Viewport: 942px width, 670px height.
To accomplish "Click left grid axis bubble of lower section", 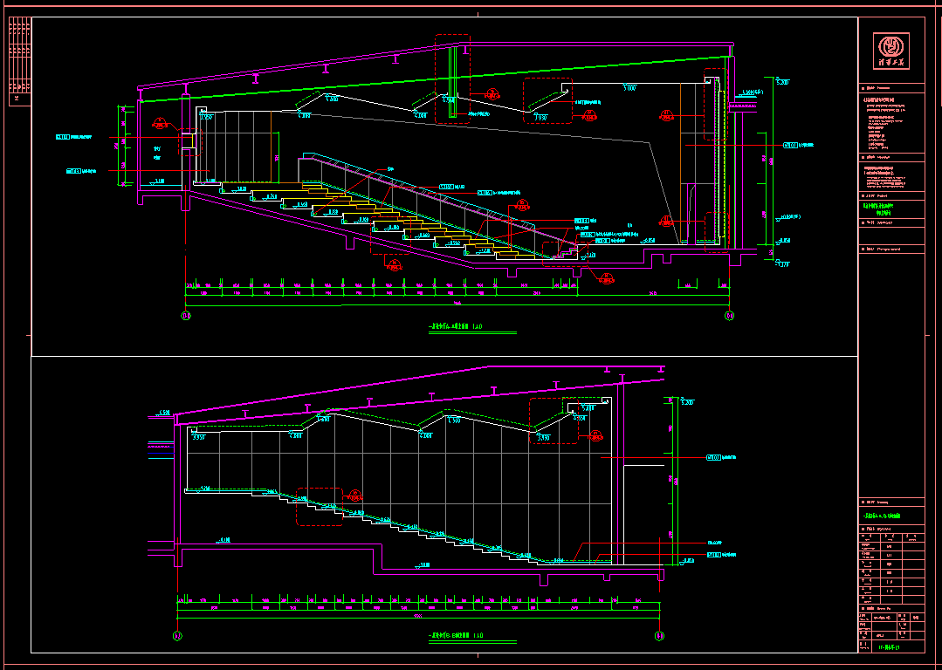I will (x=178, y=636).
